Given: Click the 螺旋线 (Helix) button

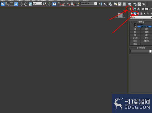Looking at the screenshot, I should tap(147, 41).
